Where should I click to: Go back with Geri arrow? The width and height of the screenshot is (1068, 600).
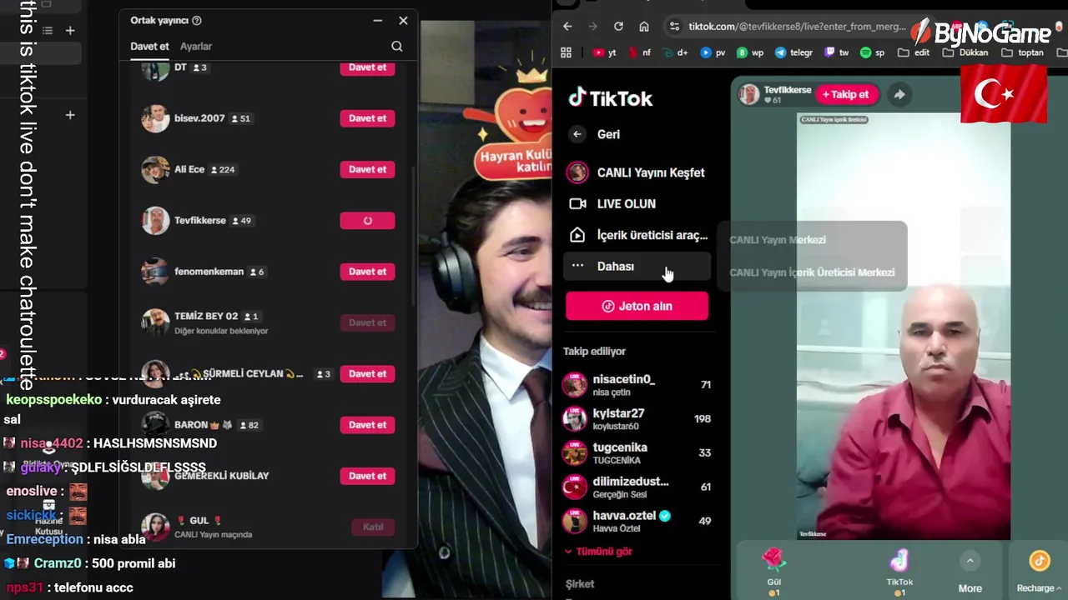click(577, 134)
